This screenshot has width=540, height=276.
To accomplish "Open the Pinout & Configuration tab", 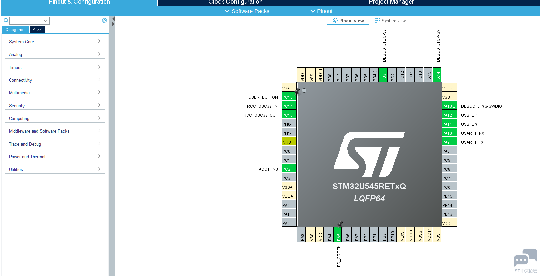I will 79,3.
